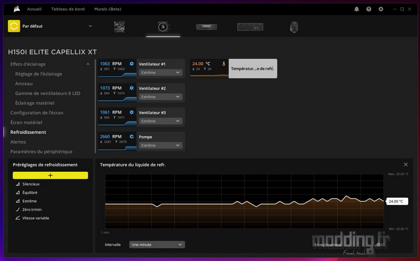Click the Extrême preset curve icon

click(18, 201)
